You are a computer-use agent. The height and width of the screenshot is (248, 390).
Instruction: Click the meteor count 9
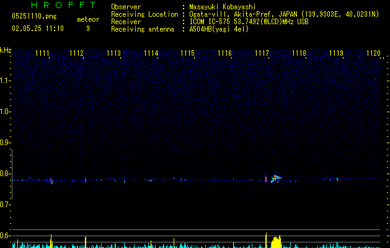[x=88, y=29]
